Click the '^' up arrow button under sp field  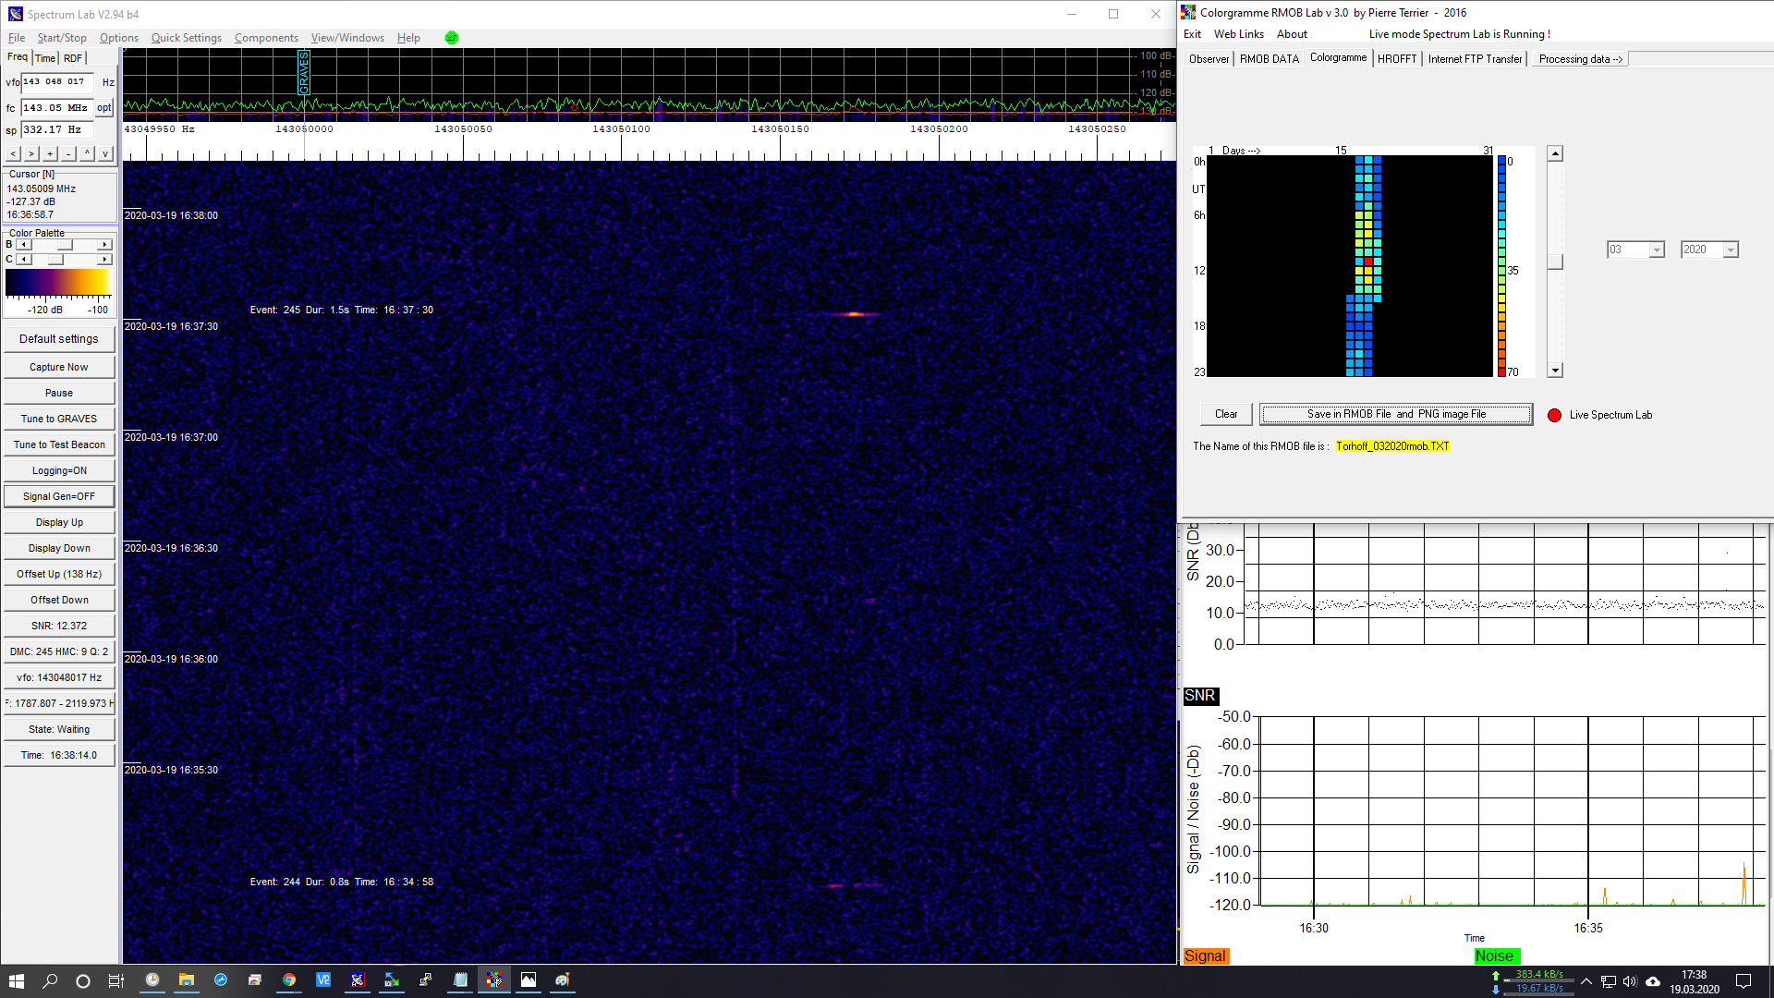[x=87, y=153]
